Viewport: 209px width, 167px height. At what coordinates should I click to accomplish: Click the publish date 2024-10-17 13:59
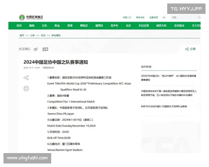pyautogui.click(x=32, y=67)
